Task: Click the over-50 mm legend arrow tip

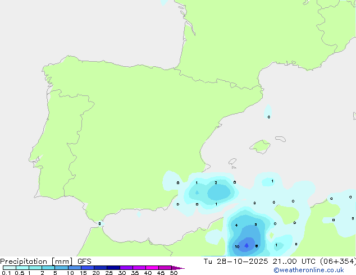Action: (178, 268)
